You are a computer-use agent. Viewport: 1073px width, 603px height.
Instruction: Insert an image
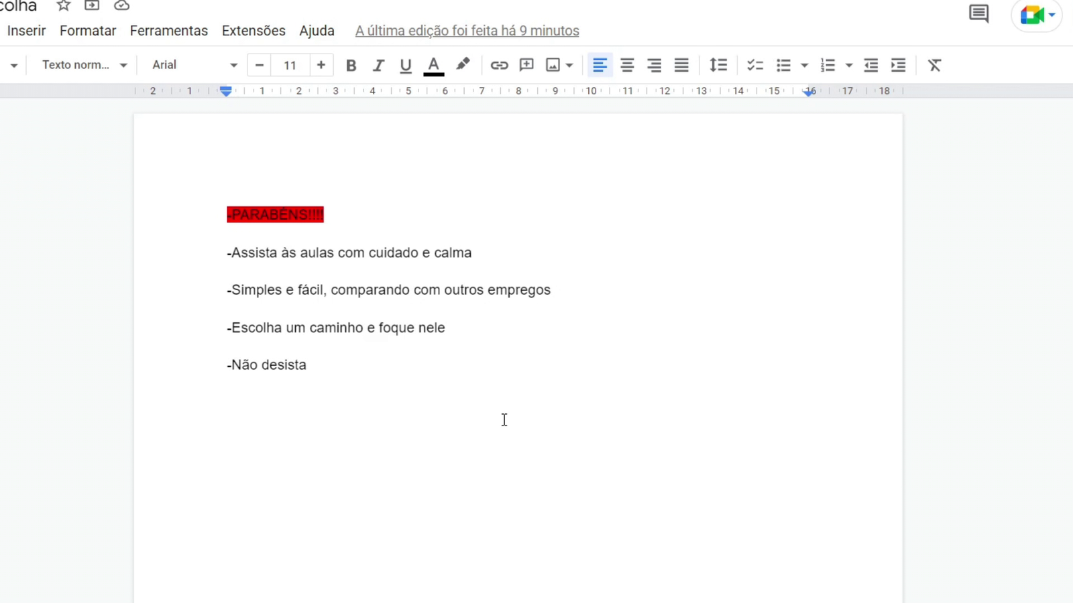pos(553,65)
